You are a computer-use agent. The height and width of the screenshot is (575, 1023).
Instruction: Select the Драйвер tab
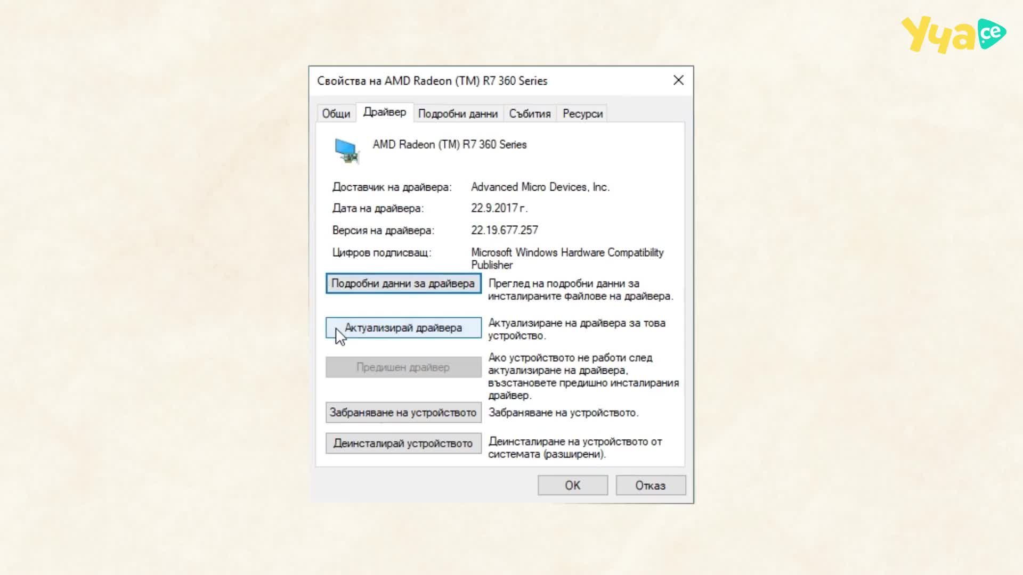385,112
